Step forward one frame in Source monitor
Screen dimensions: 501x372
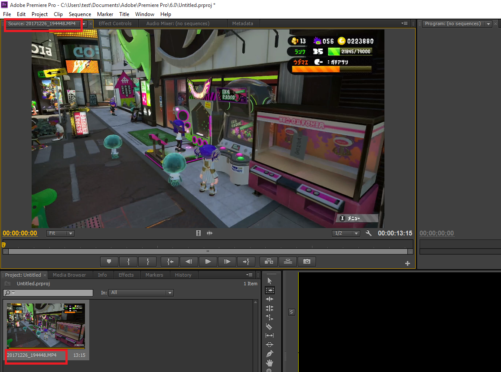(x=227, y=261)
